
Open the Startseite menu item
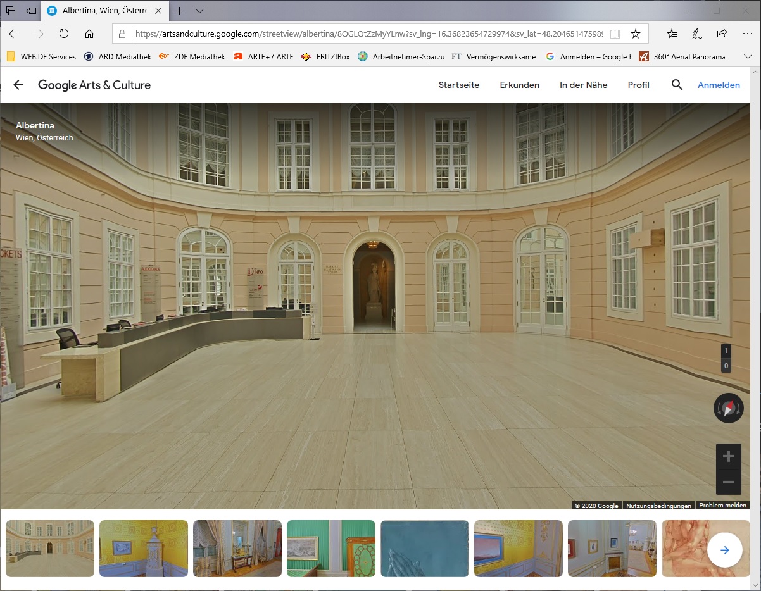tap(459, 85)
